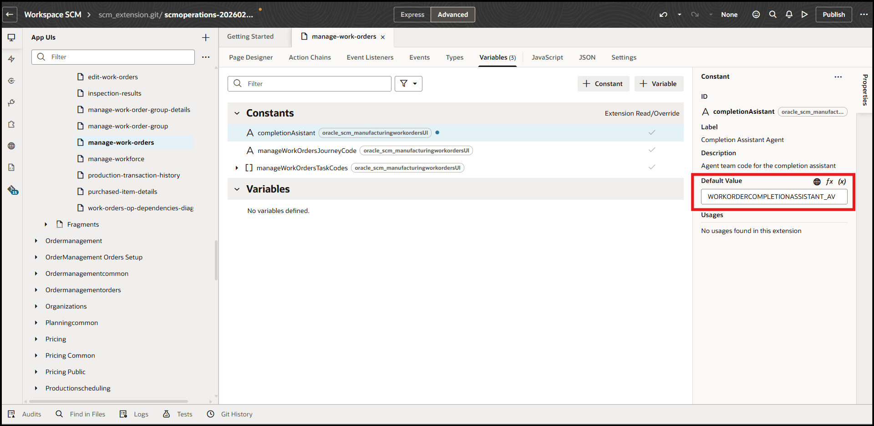
Task: Click the variable picker (x) icon
Action: (x=842, y=182)
